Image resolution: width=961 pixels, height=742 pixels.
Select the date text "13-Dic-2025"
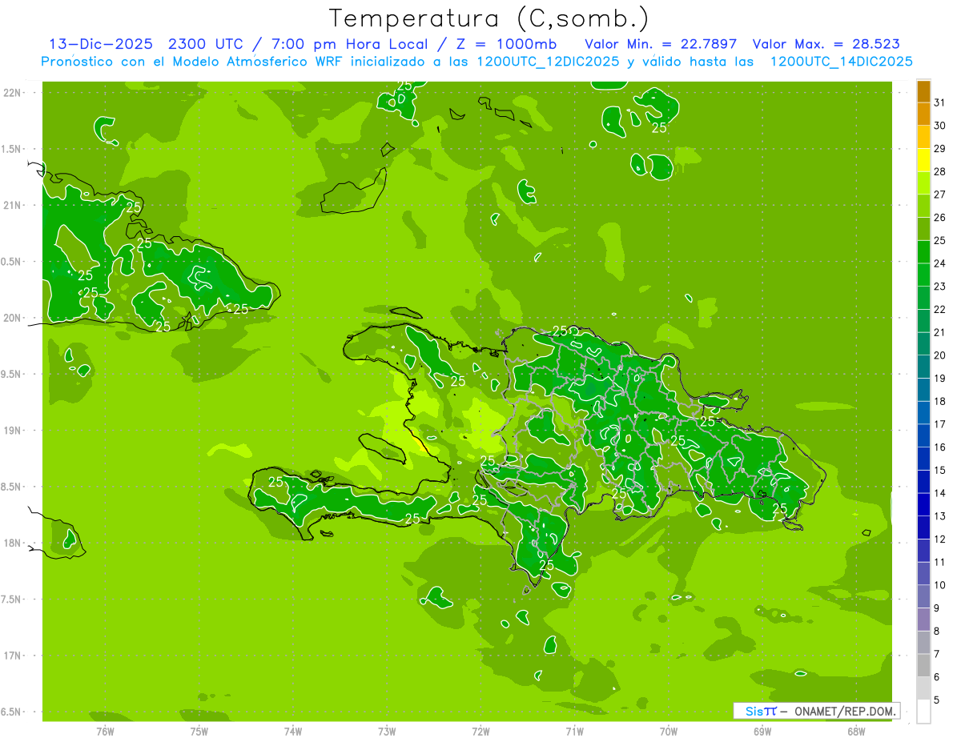pyautogui.click(x=101, y=44)
